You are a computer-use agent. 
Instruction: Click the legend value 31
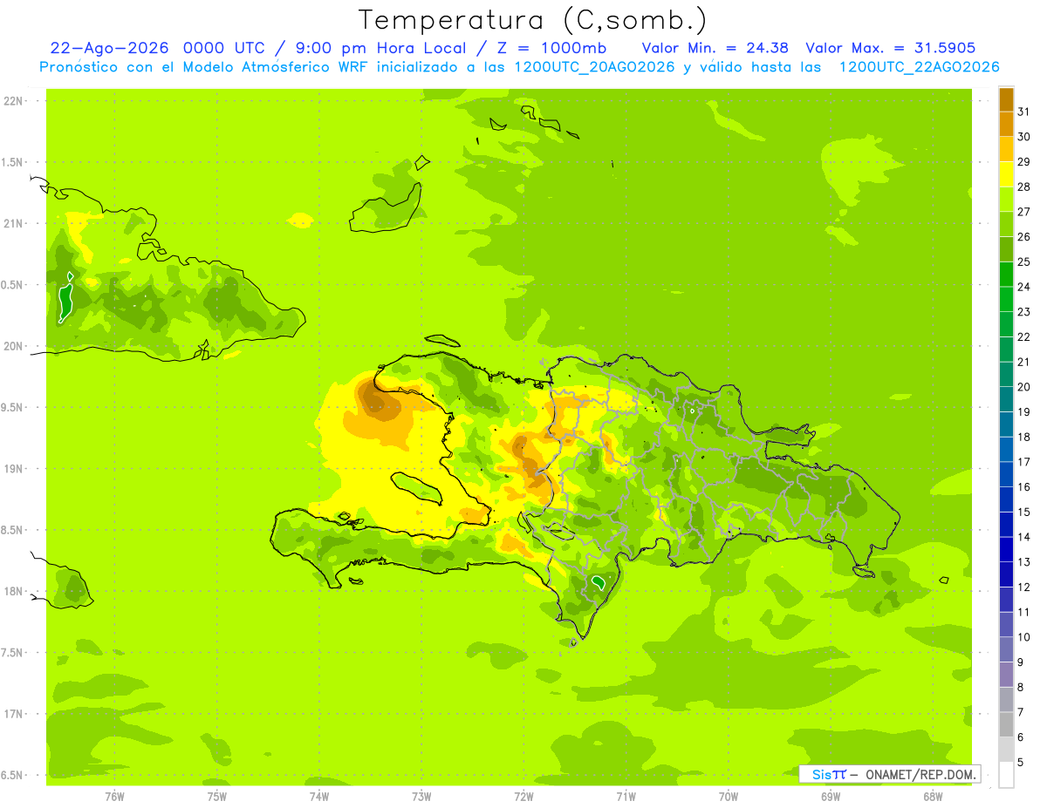coord(1023,112)
